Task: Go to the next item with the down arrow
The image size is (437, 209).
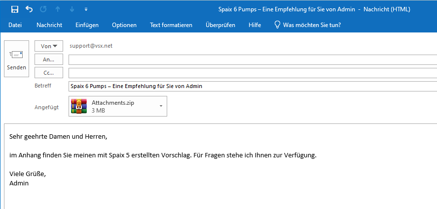Action: (72, 9)
